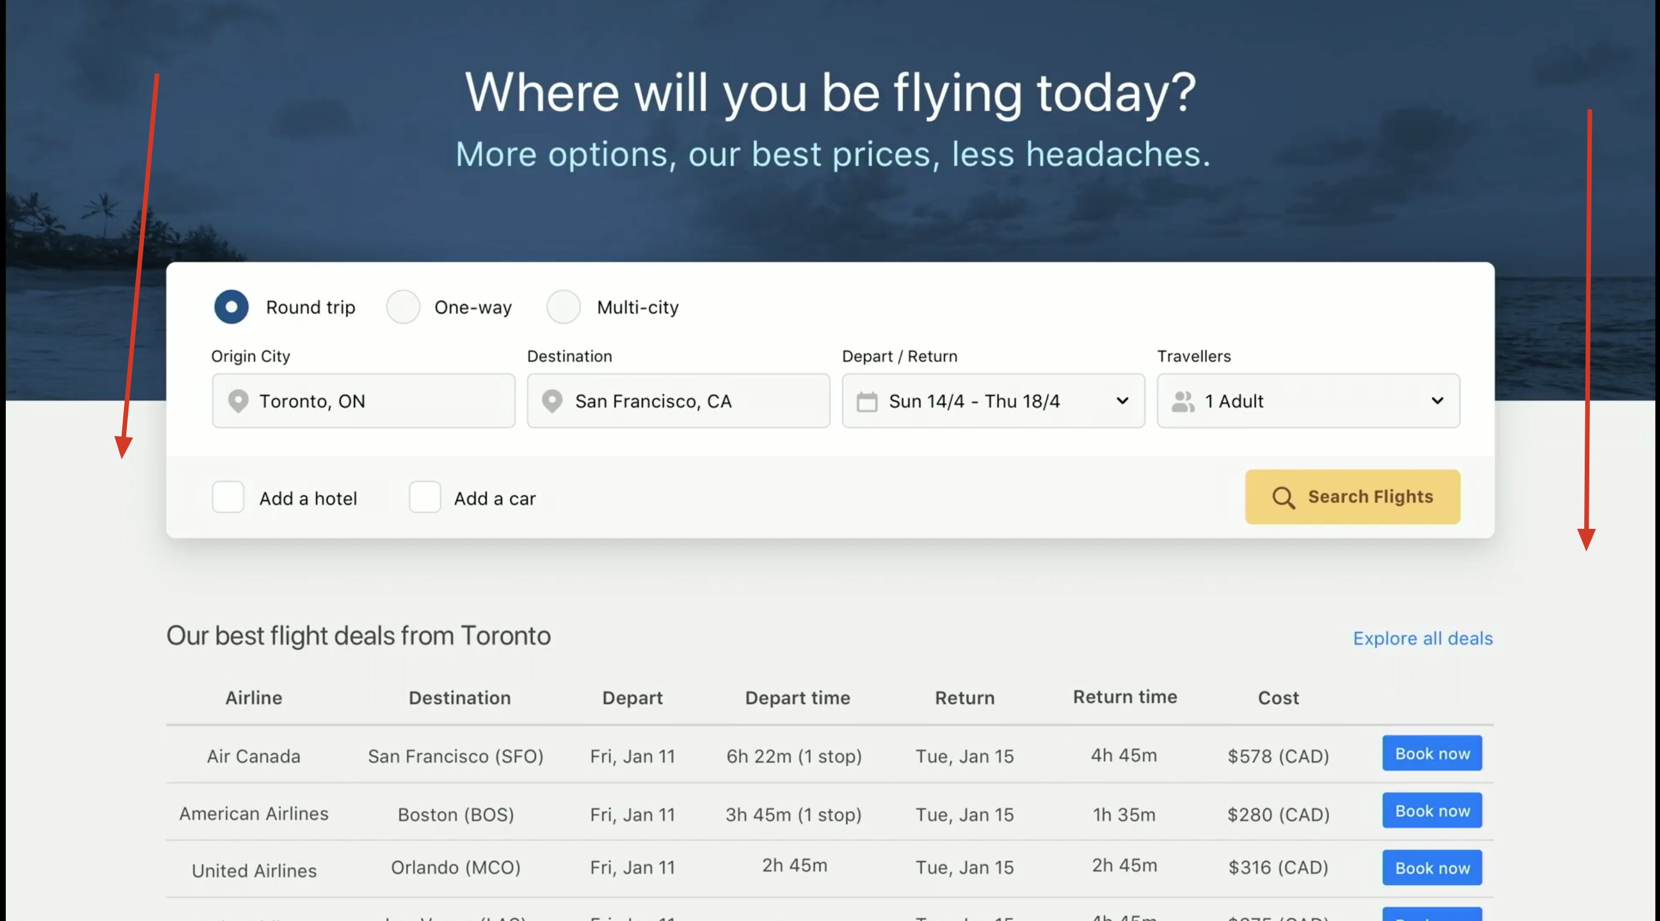Click the location pin icon in Origin City
This screenshot has width=1660, height=921.
coord(239,401)
